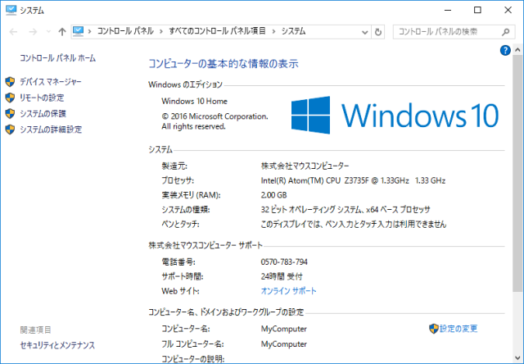Open システムの詳細設定 link
This screenshot has width=524, height=364.
(x=51, y=130)
